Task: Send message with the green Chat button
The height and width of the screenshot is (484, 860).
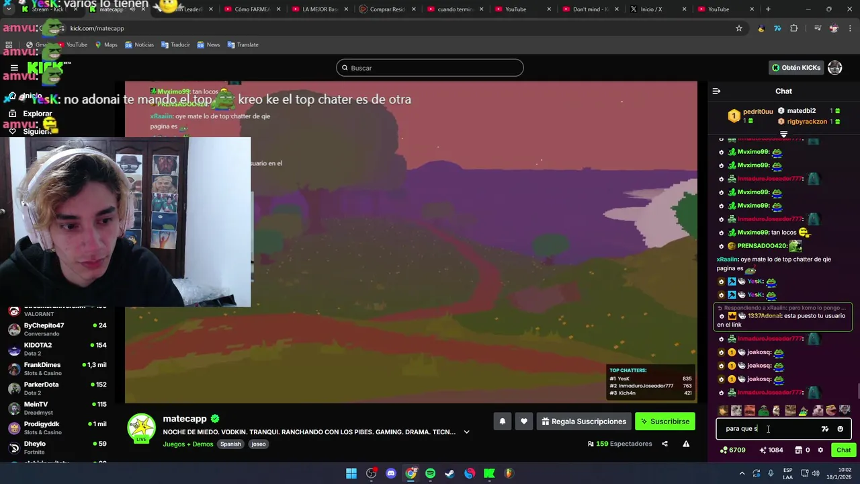Action: (843, 450)
